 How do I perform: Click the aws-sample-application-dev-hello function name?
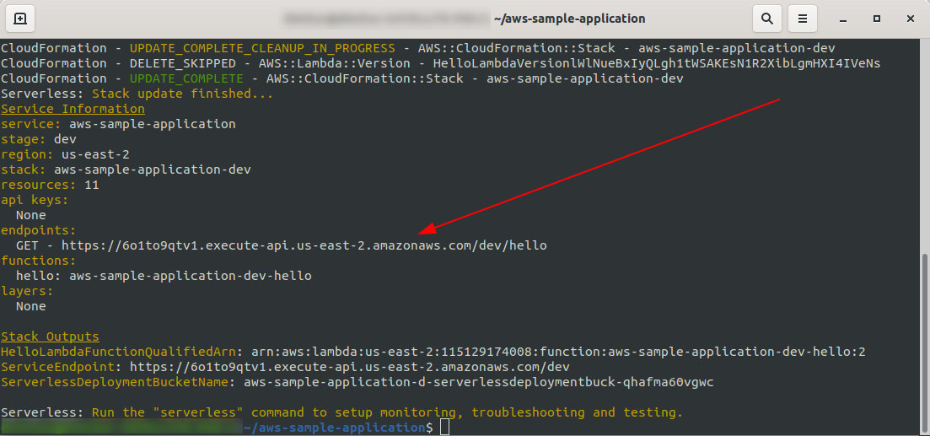(x=190, y=276)
